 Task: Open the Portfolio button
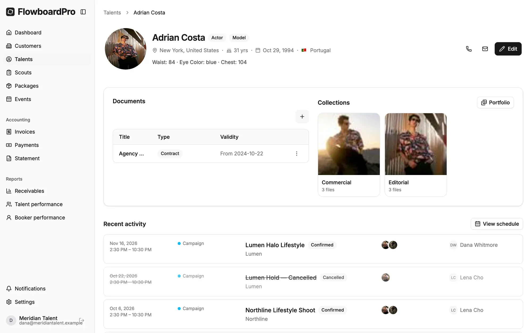(495, 103)
